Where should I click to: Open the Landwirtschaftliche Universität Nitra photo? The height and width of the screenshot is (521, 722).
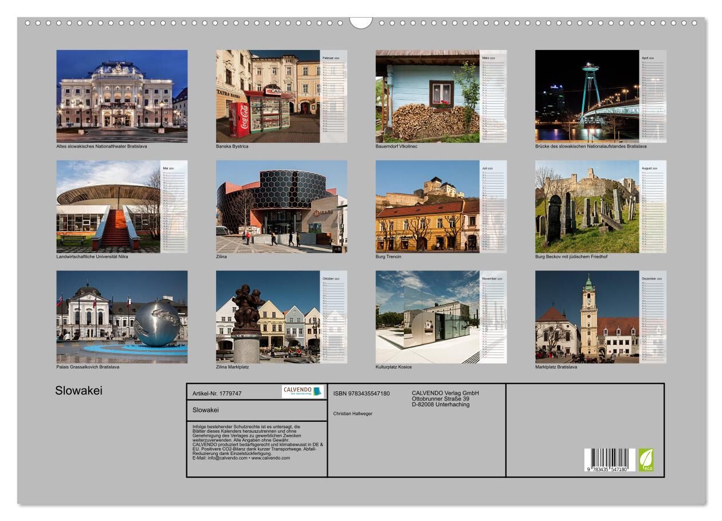[x=109, y=207]
